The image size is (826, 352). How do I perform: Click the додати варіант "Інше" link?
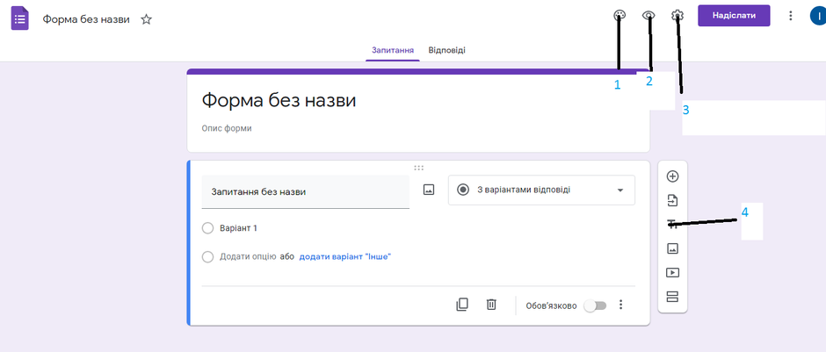pos(345,257)
